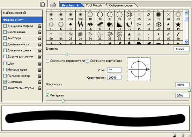Viewport: 192px width, 137px height.
Task: Switch to the Tool Presets tab
Action: coord(94,5)
